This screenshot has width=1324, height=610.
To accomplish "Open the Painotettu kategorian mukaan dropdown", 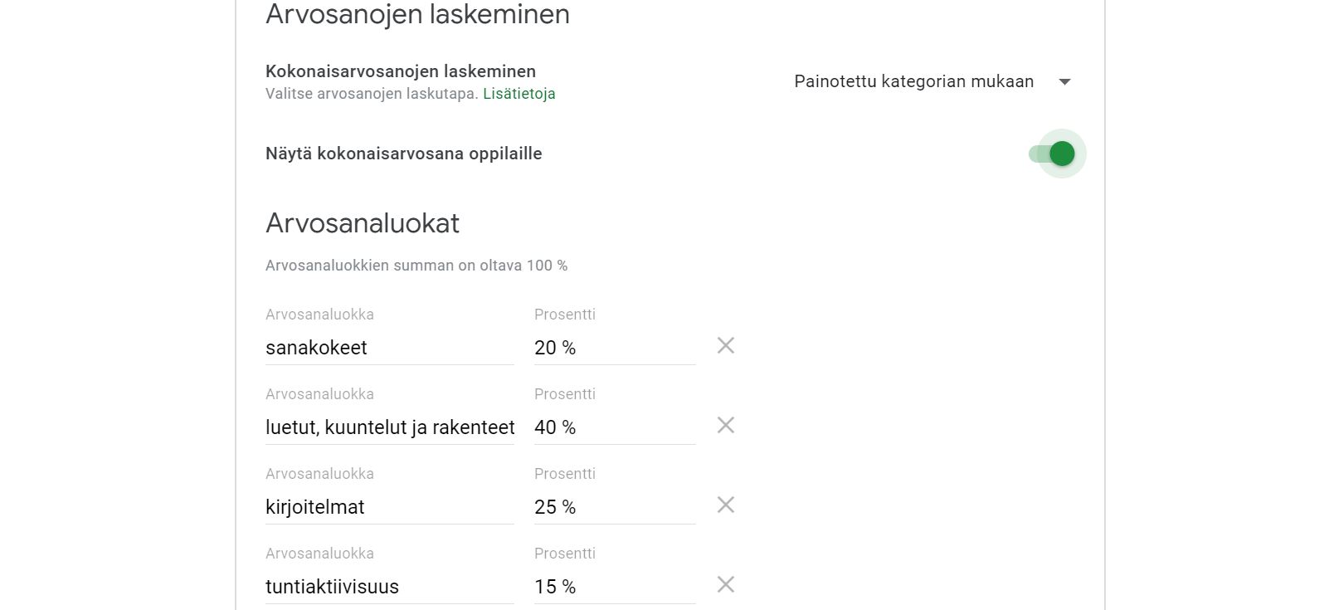I will 913,81.
